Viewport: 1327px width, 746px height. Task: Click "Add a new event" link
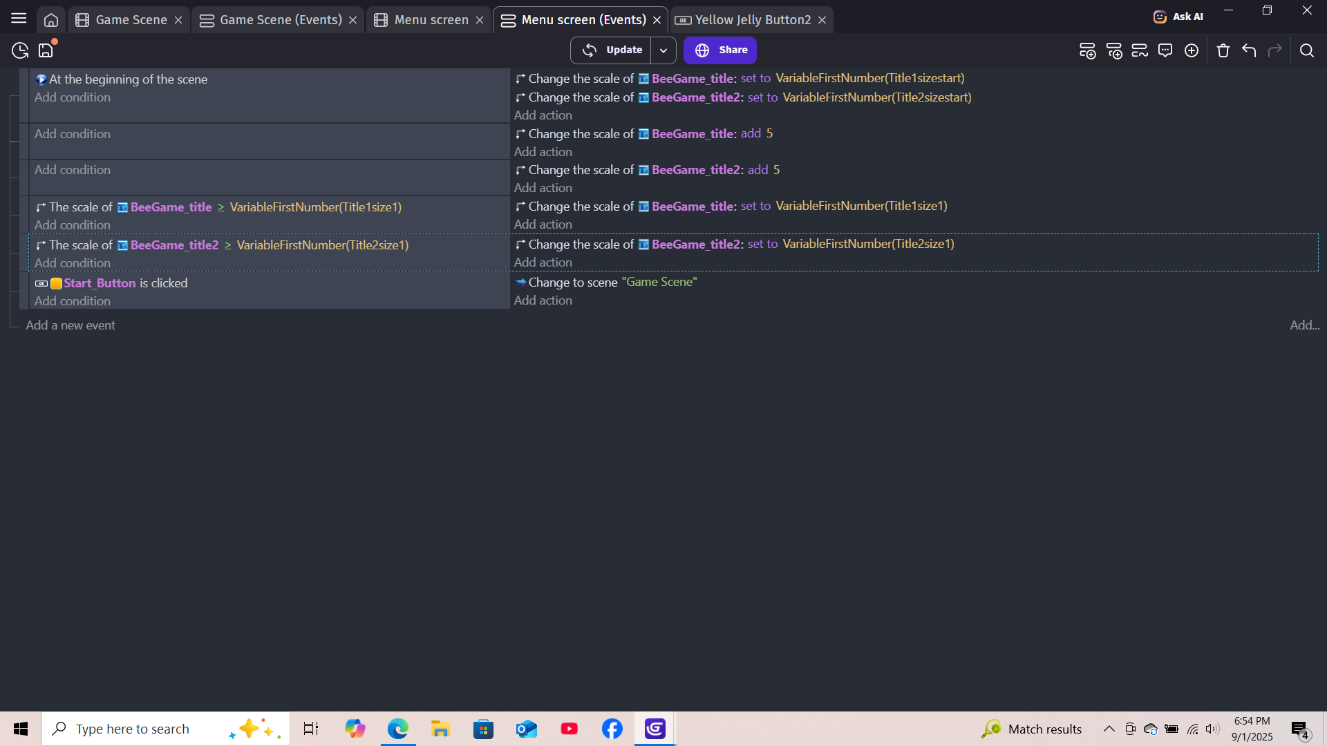pos(70,325)
